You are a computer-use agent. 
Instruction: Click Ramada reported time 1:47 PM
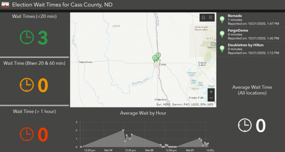(x=253, y=24)
